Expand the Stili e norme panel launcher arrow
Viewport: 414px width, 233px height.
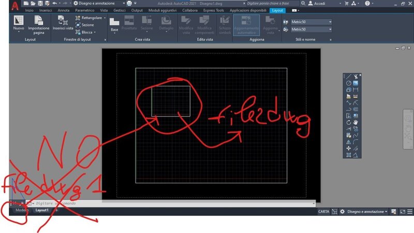(330, 40)
